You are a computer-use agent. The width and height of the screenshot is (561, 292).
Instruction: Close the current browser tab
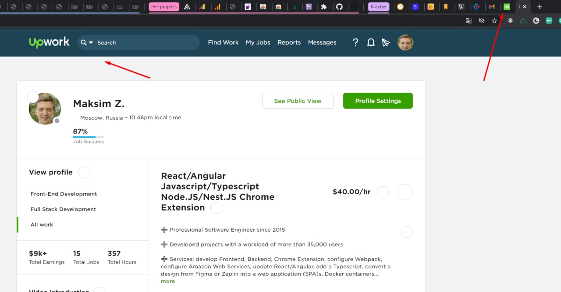pos(524,7)
